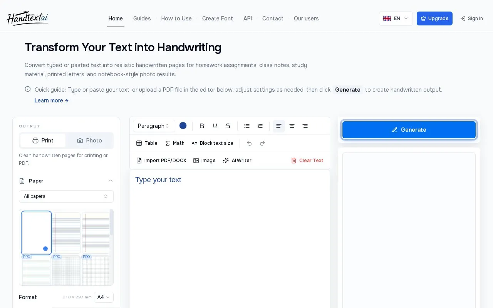This screenshot has width=493, height=308.
Task: Open the blue text color picker
Action: coord(183,126)
